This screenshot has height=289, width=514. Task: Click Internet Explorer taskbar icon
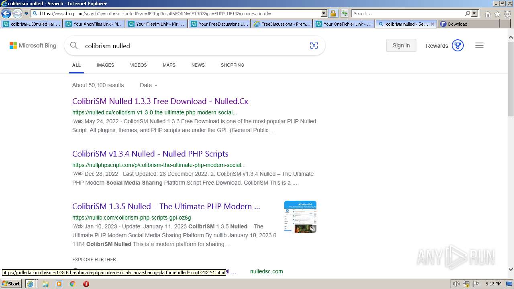coord(30,284)
